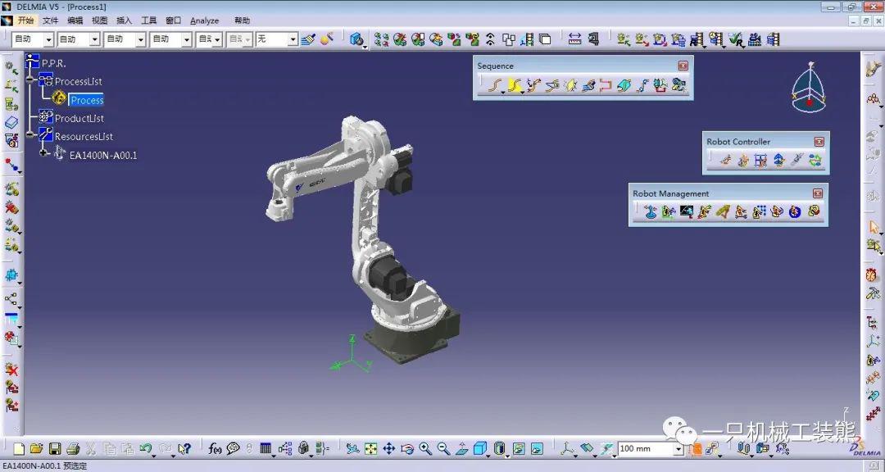The height and width of the screenshot is (472, 885).
Task: Collapse the ResourcesList tree node
Action: [30, 135]
